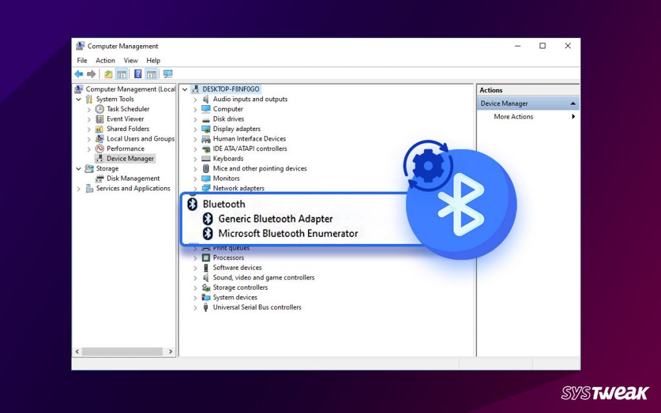Show or hide the Action pane icon

(151, 74)
